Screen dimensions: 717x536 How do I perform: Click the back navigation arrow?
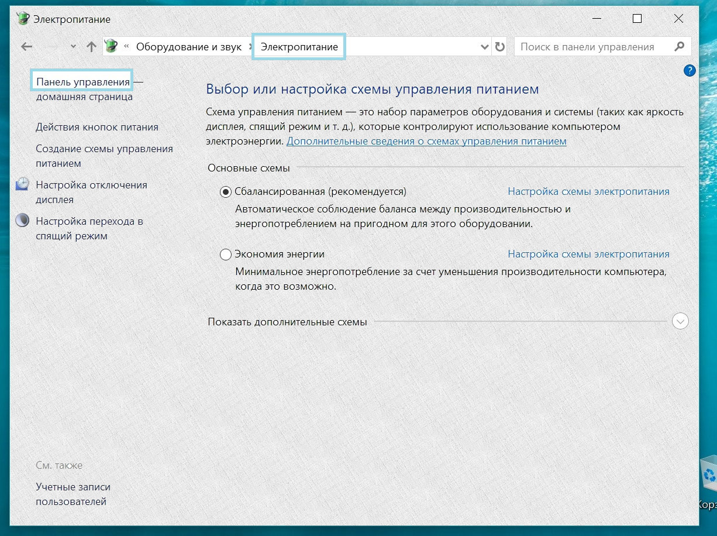26,47
